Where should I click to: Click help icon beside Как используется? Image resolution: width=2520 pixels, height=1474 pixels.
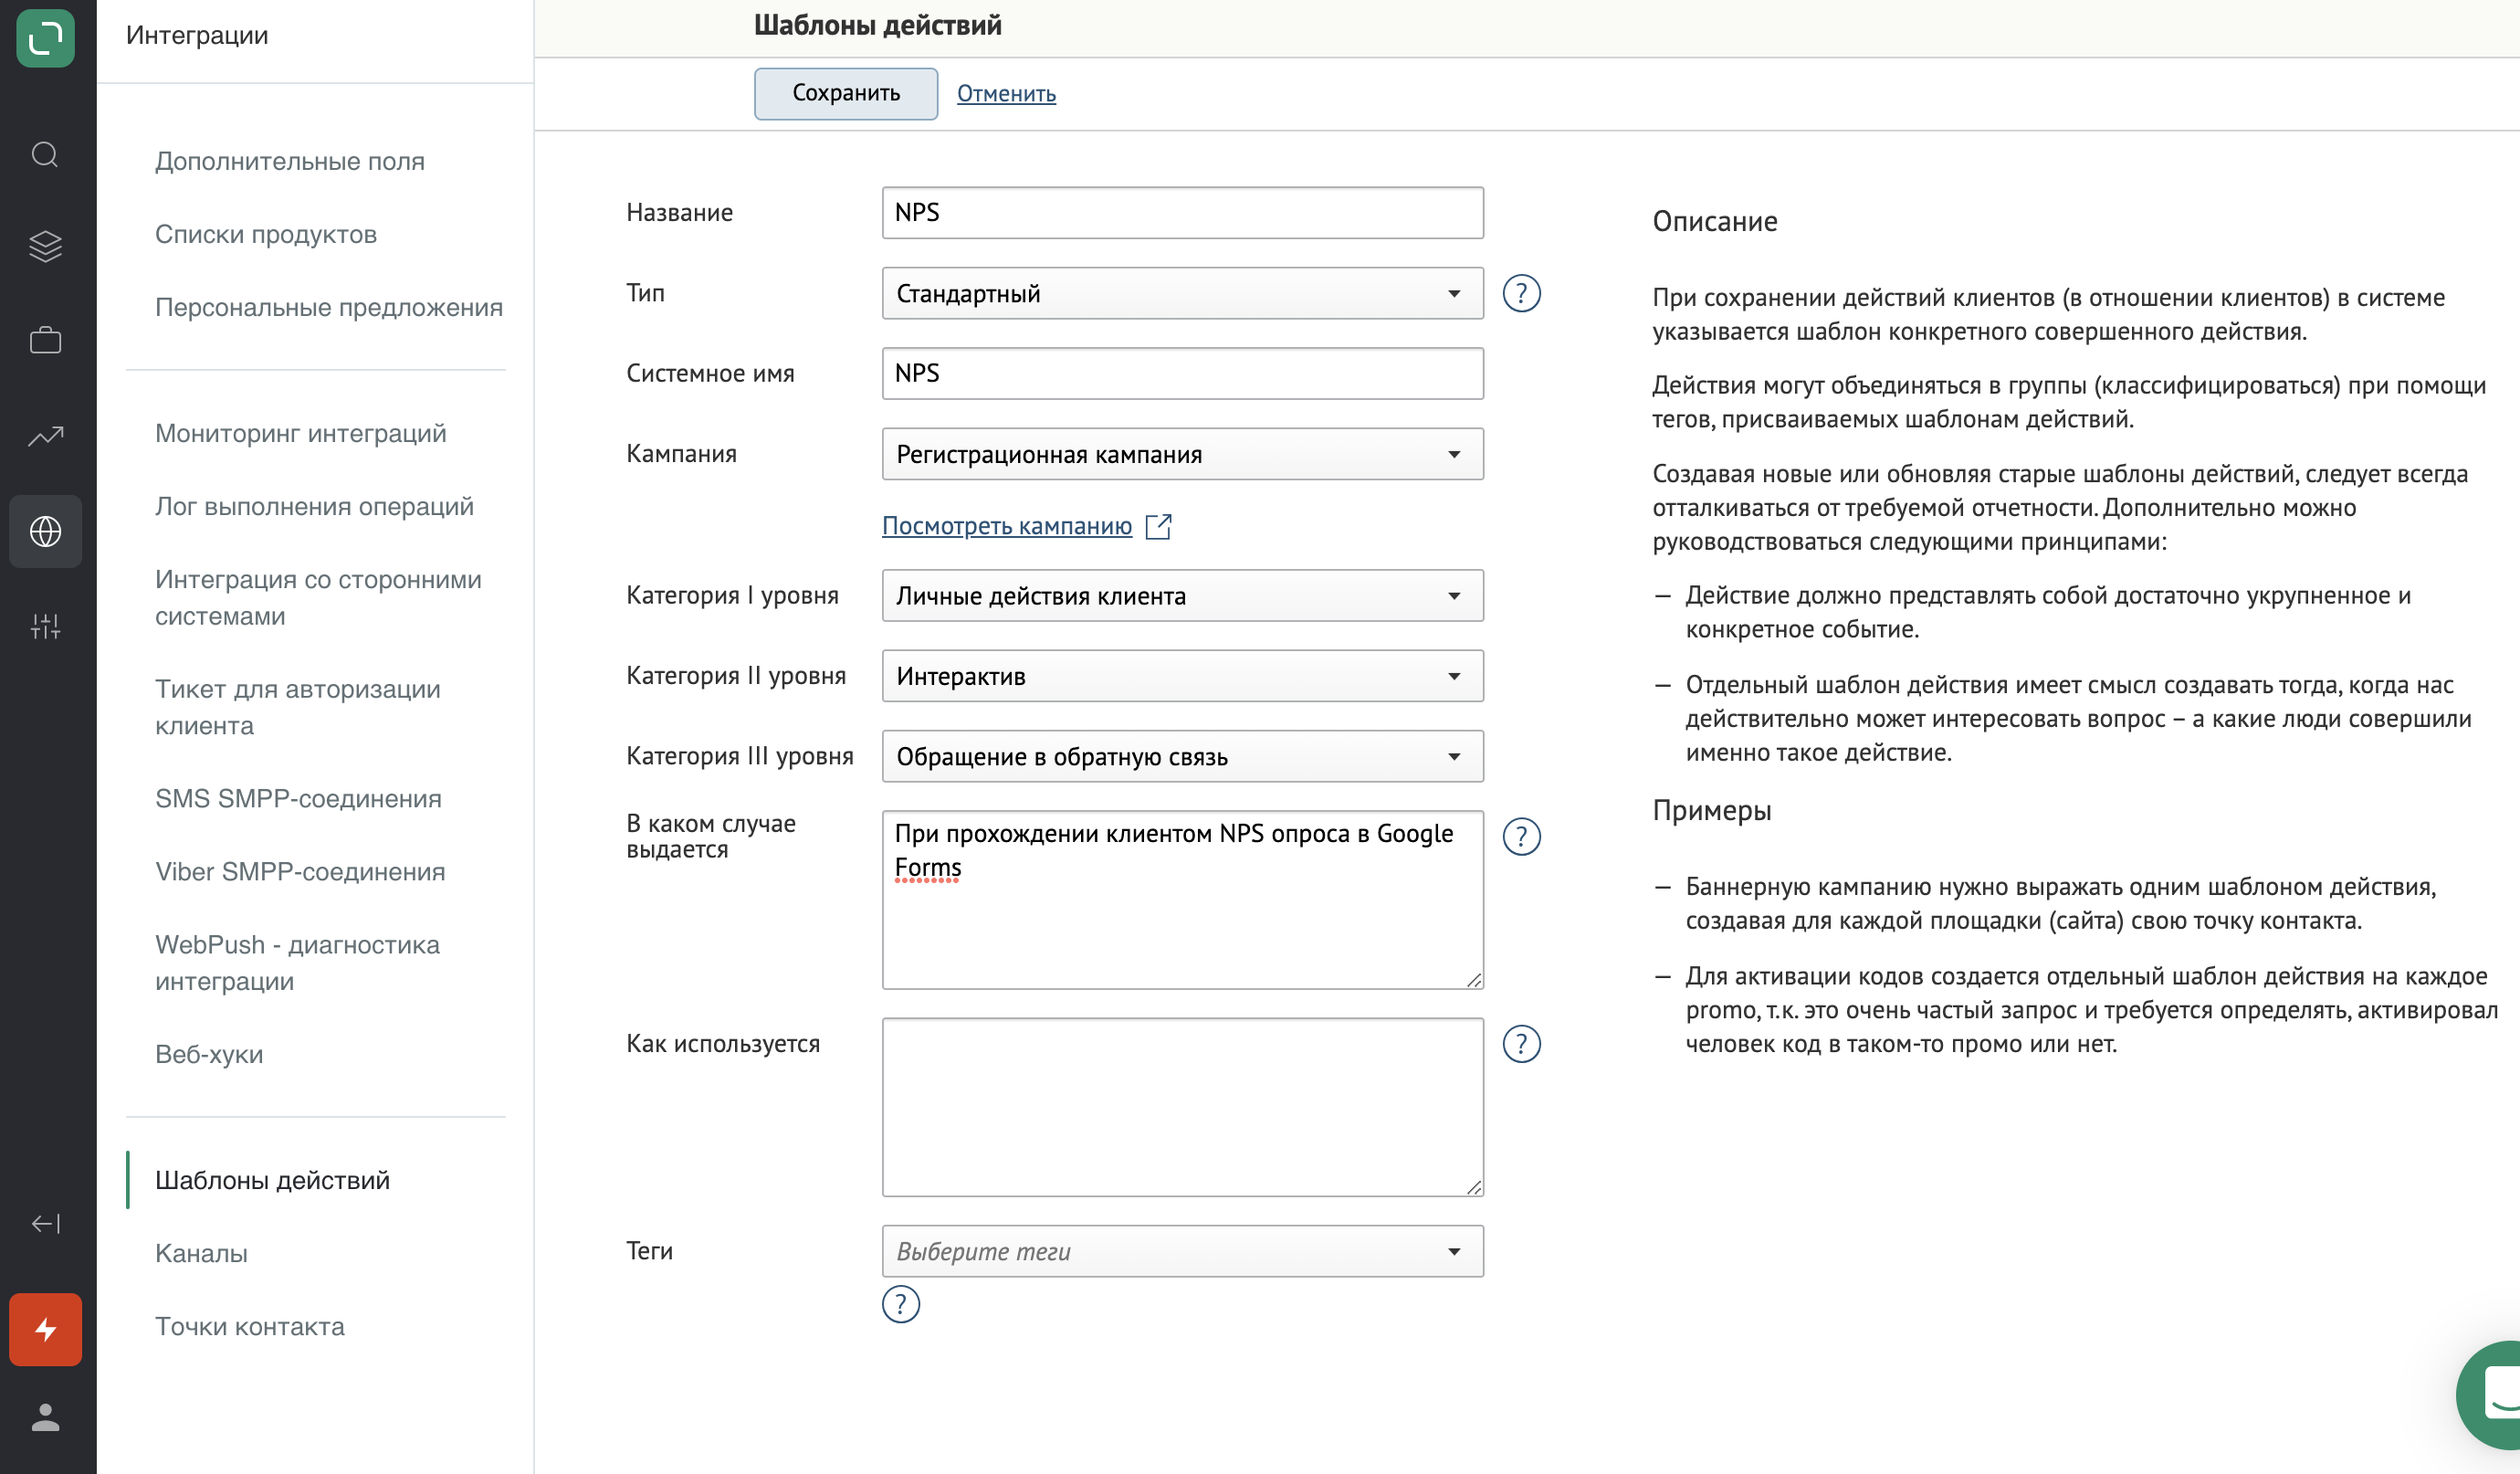[1521, 1044]
